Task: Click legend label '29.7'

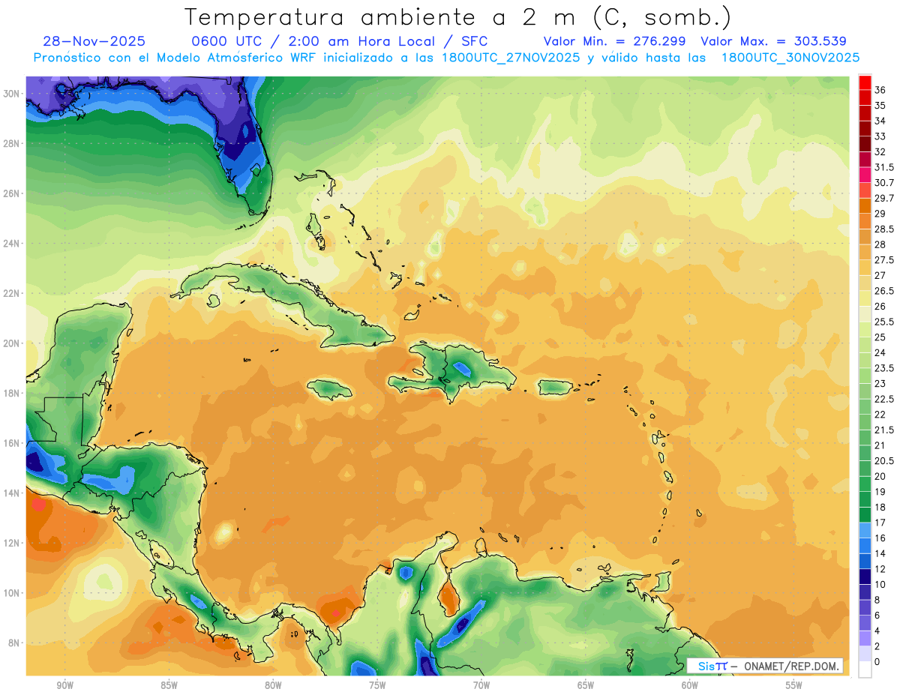Action: coord(884,198)
